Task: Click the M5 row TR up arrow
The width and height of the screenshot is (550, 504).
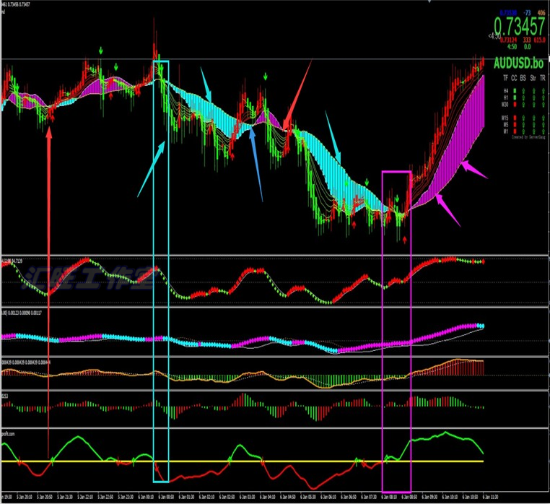Action: point(543,125)
